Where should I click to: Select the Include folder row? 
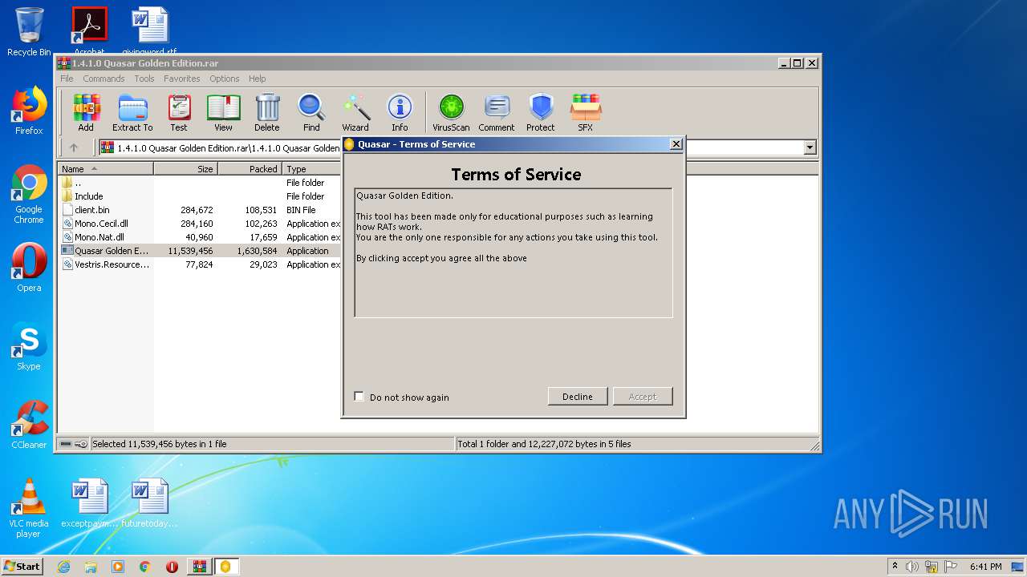(x=199, y=196)
